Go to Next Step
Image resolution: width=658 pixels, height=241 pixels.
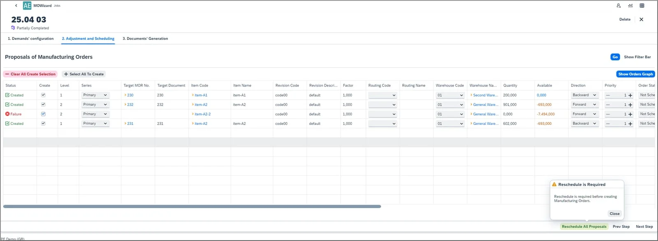[644, 227]
